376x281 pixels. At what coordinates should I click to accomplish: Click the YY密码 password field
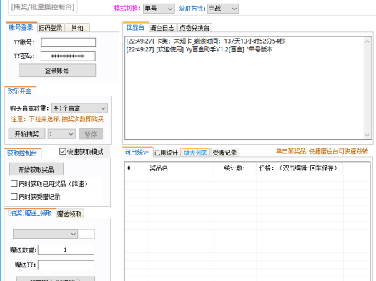coord(68,56)
